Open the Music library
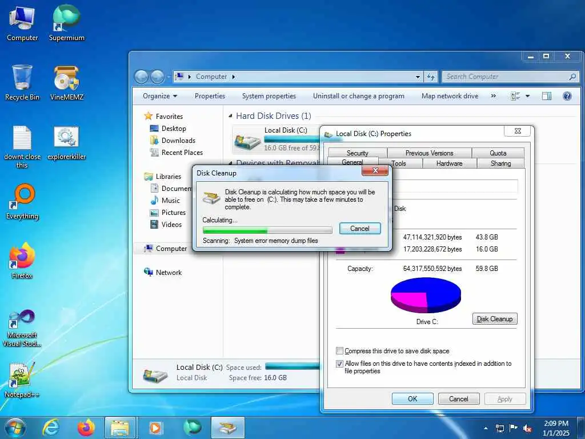The width and height of the screenshot is (585, 439). [x=170, y=201]
